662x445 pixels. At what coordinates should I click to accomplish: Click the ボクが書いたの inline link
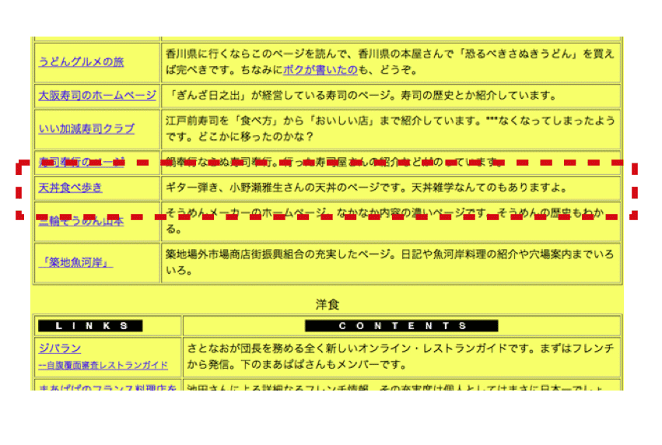click(320, 70)
